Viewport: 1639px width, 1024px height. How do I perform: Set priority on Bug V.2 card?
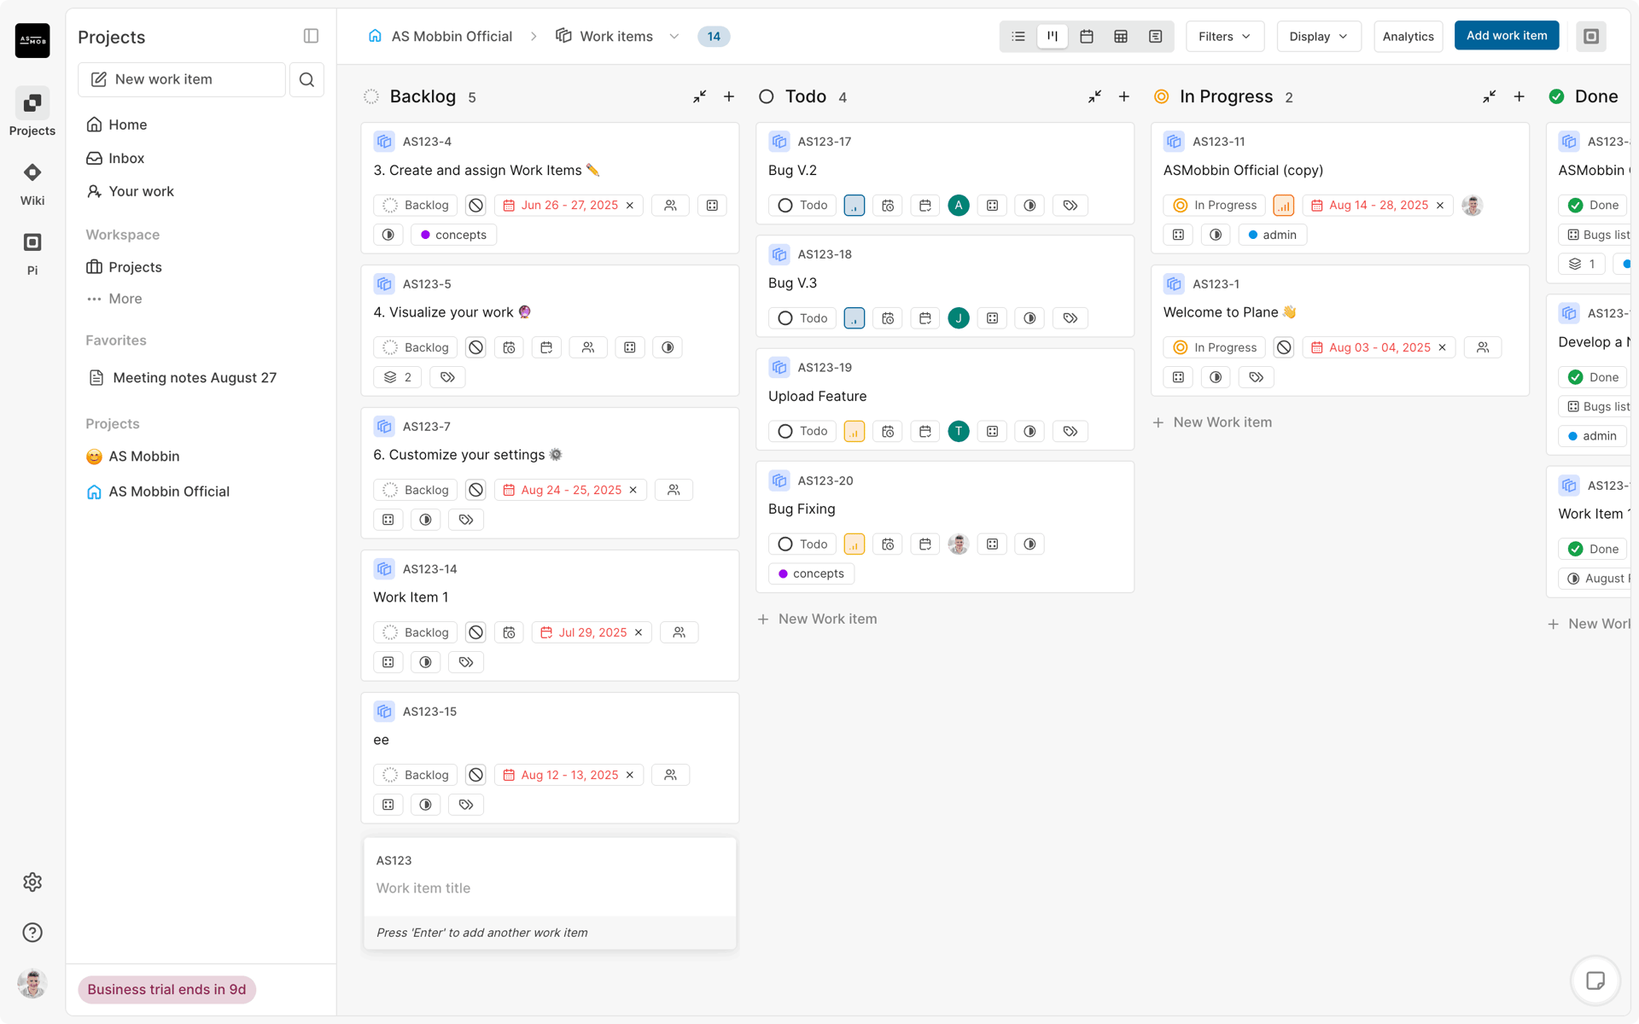(854, 205)
